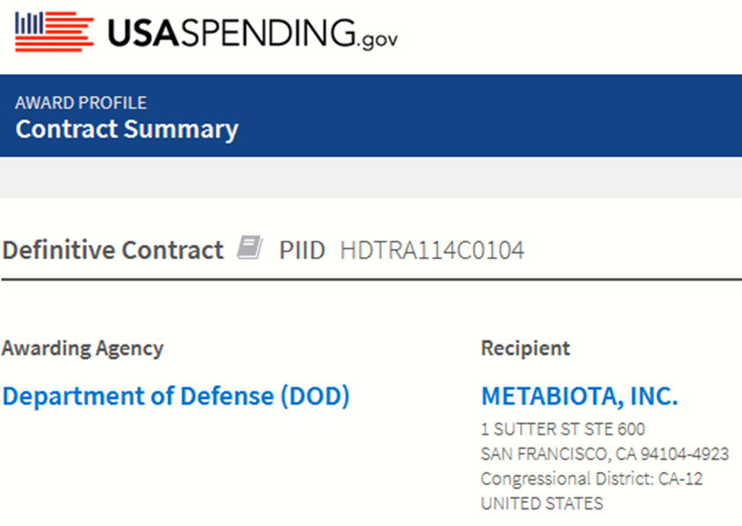Open the METABIOTA, INC. recipient link
This screenshot has height=526, width=742.
pos(580,396)
